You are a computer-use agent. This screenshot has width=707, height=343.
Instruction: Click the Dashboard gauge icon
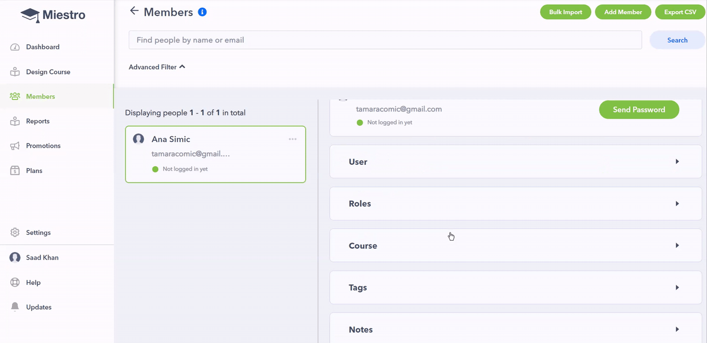(15, 47)
